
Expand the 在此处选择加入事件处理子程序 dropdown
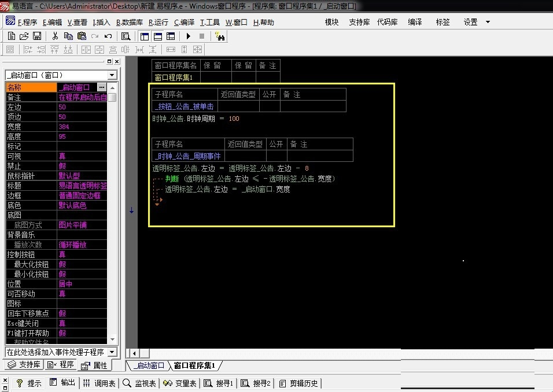(112, 352)
